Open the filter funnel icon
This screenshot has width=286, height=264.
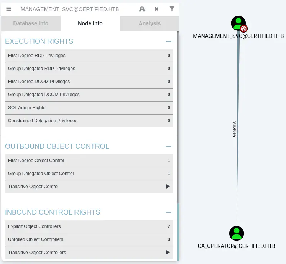(172, 9)
